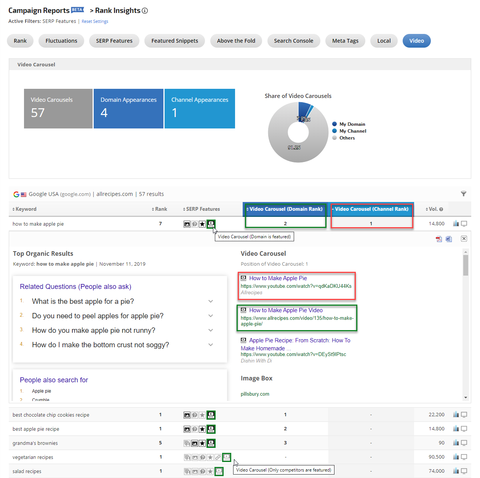Click monitor icon in vegetarian recipes row
This screenshot has height=478, width=480.
click(x=464, y=457)
